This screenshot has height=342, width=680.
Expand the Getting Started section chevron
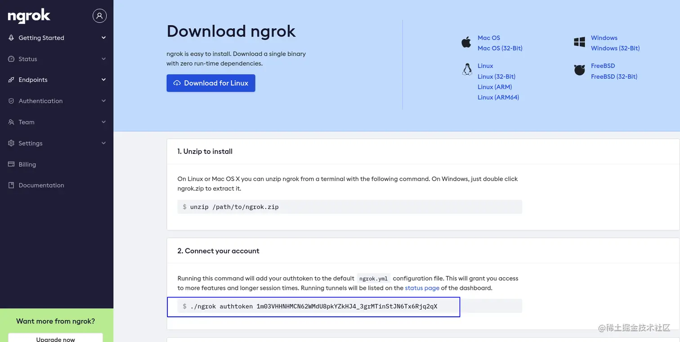pyautogui.click(x=103, y=38)
